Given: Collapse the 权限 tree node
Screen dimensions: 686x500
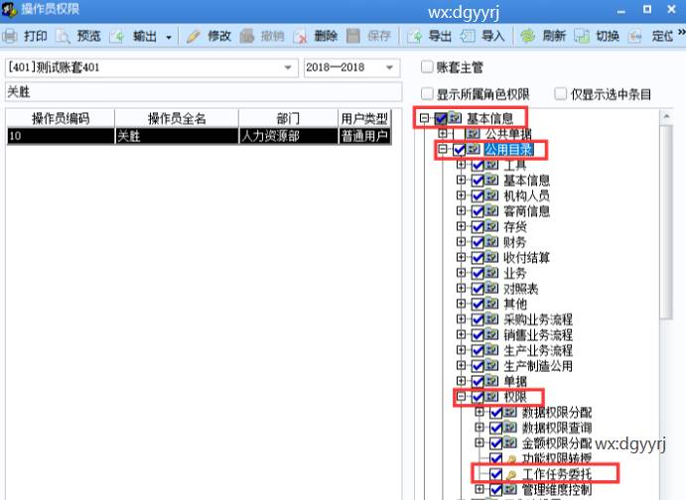Looking at the screenshot, I should [461, 397].
